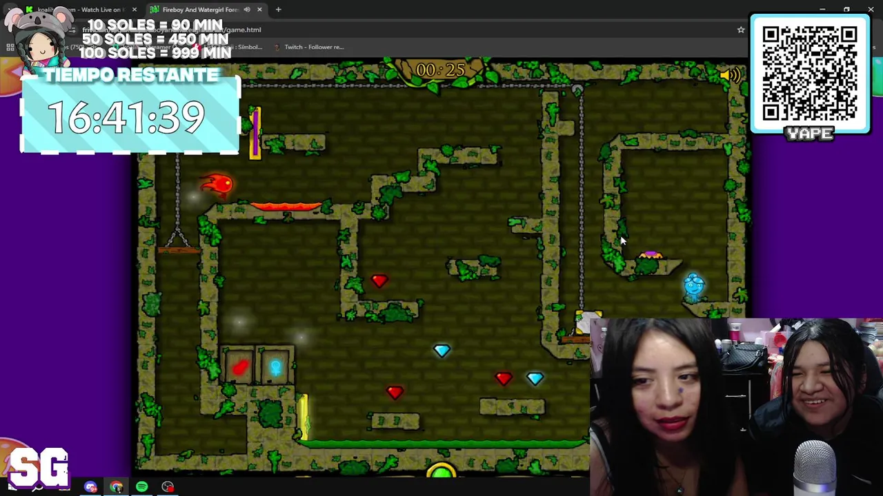The image size is (883, 496).
Task: Open the Twitch - Follower bookmark
Action: 308,47
